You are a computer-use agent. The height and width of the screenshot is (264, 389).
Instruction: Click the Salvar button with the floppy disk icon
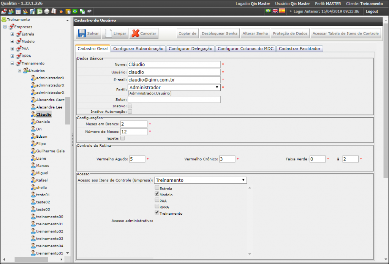point(88,33)
